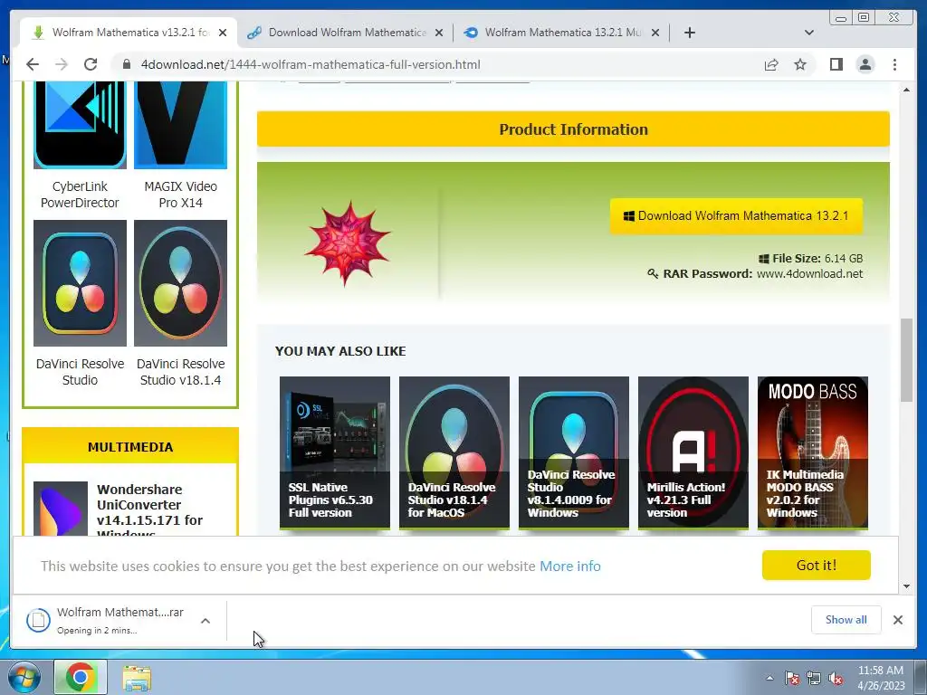Expand the download item options chevron
The image size is (927, 695).
click(x=205, y=621)
